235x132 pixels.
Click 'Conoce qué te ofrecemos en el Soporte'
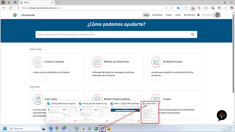pos(51,72)
